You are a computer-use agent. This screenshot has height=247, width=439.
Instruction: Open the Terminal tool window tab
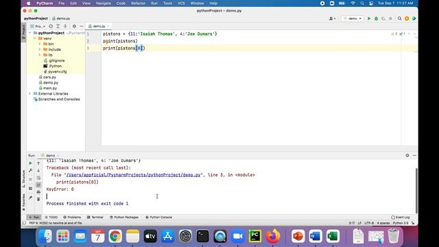point(95,217)
